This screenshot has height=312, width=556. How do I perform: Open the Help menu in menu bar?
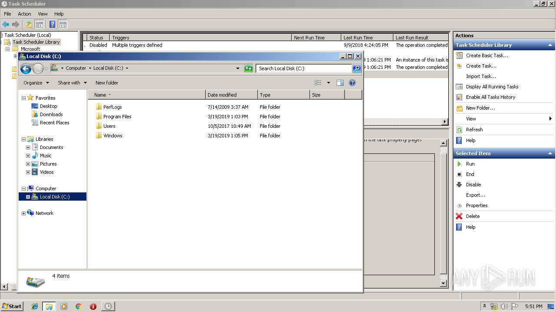click(59, 14)
